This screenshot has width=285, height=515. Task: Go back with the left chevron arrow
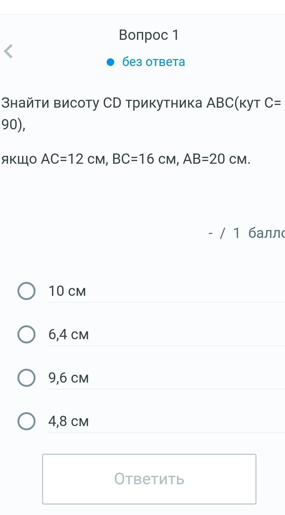(9, 51)
